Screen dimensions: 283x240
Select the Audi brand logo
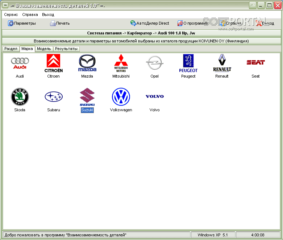pyautogui.click(x=20, y=63)
